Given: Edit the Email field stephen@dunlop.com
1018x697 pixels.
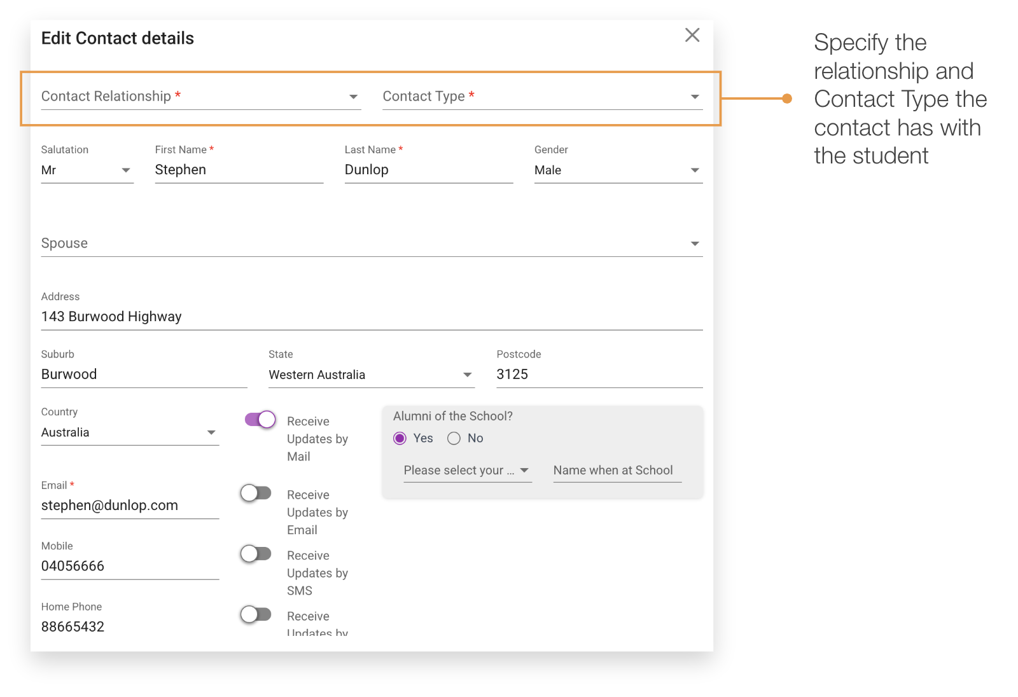Looking at the screenshot, I should (130, 505).
